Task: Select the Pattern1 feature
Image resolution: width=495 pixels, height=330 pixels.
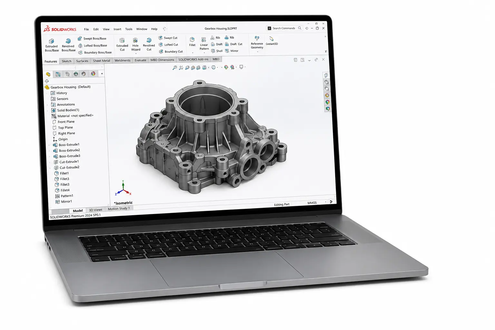Action: (x=64, y=196)
